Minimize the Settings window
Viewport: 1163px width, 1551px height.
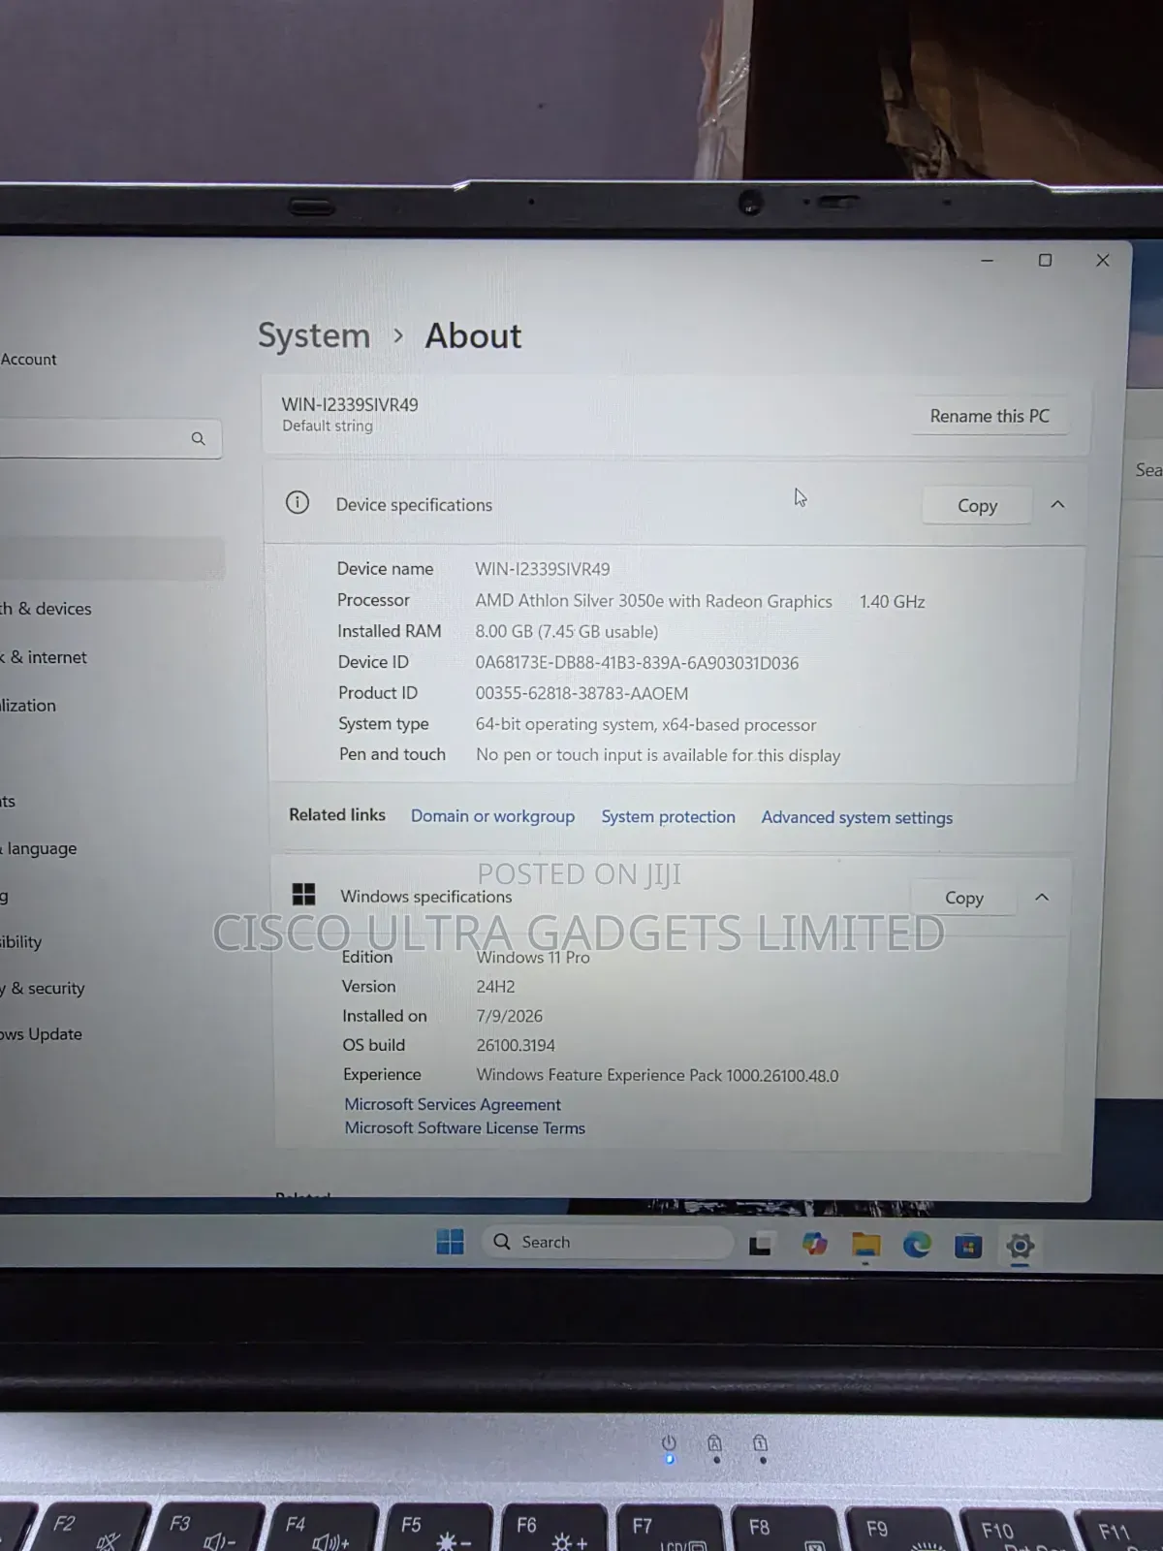[987, 260]
